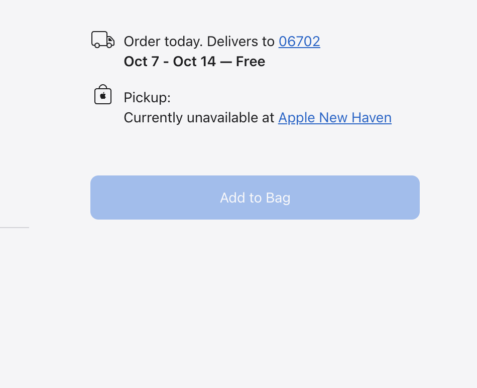Screen dimensions: 477x388
Task: Click the 06702 delivery location link
Action: click(299, 42)
